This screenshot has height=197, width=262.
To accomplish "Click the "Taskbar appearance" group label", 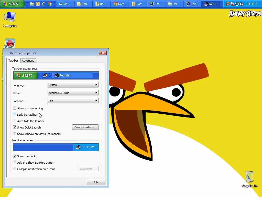I will coord(25,68).
